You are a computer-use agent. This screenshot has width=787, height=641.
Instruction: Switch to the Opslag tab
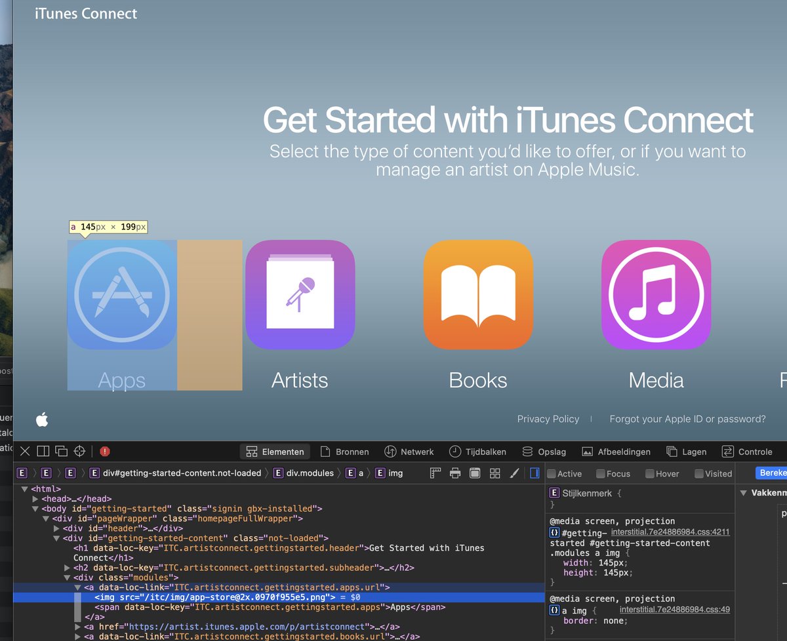544,452
